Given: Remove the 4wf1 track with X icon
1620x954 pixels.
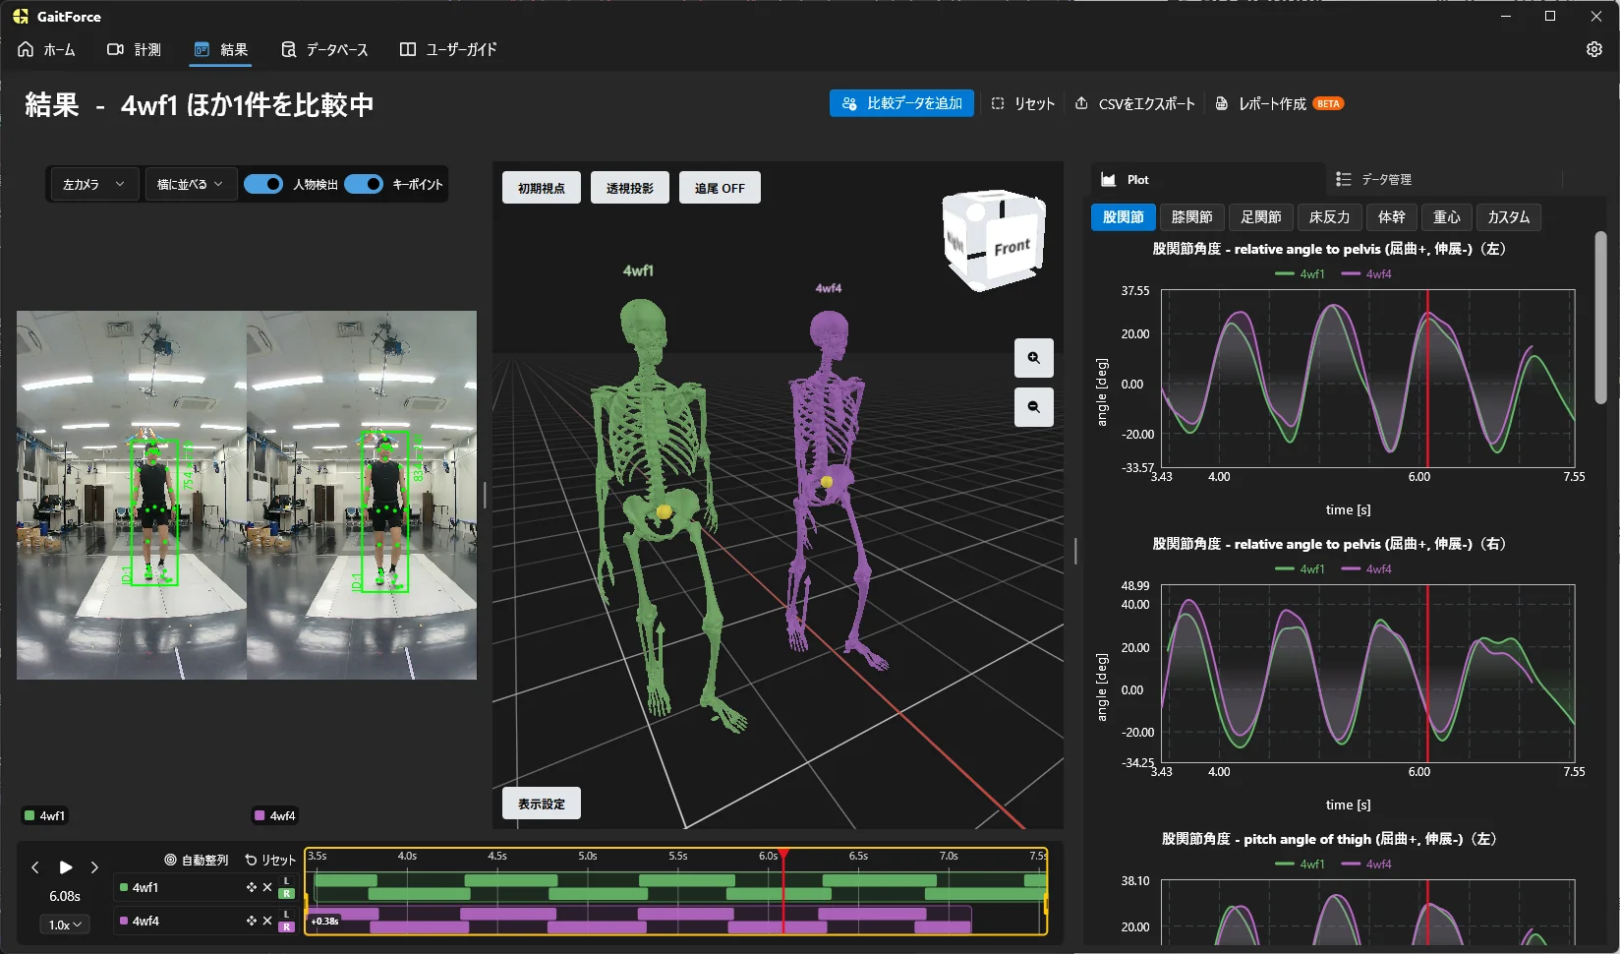Looking at the screenshot, I should [x=267, y=887].
